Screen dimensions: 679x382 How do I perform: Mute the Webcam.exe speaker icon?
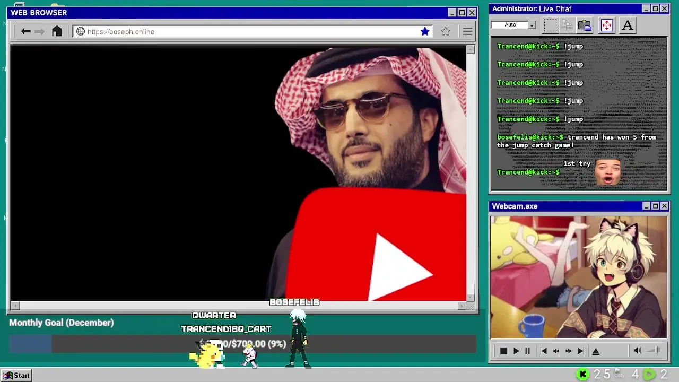pyautogui.click(x=638, y=351)
